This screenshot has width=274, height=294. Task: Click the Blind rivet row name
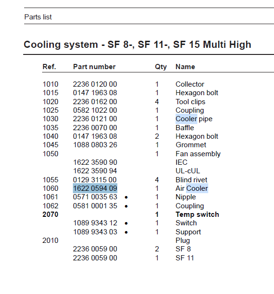pos(191,180)
